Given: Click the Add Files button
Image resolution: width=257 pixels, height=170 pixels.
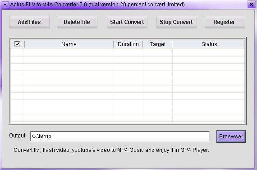Looking at the screenshot, I should [x=29, y=22].
